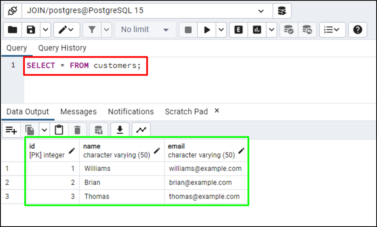The width and height of the screenshot is (377, 227).
Task: Close the Scratch Pad tab
Action: click(216, 111)
